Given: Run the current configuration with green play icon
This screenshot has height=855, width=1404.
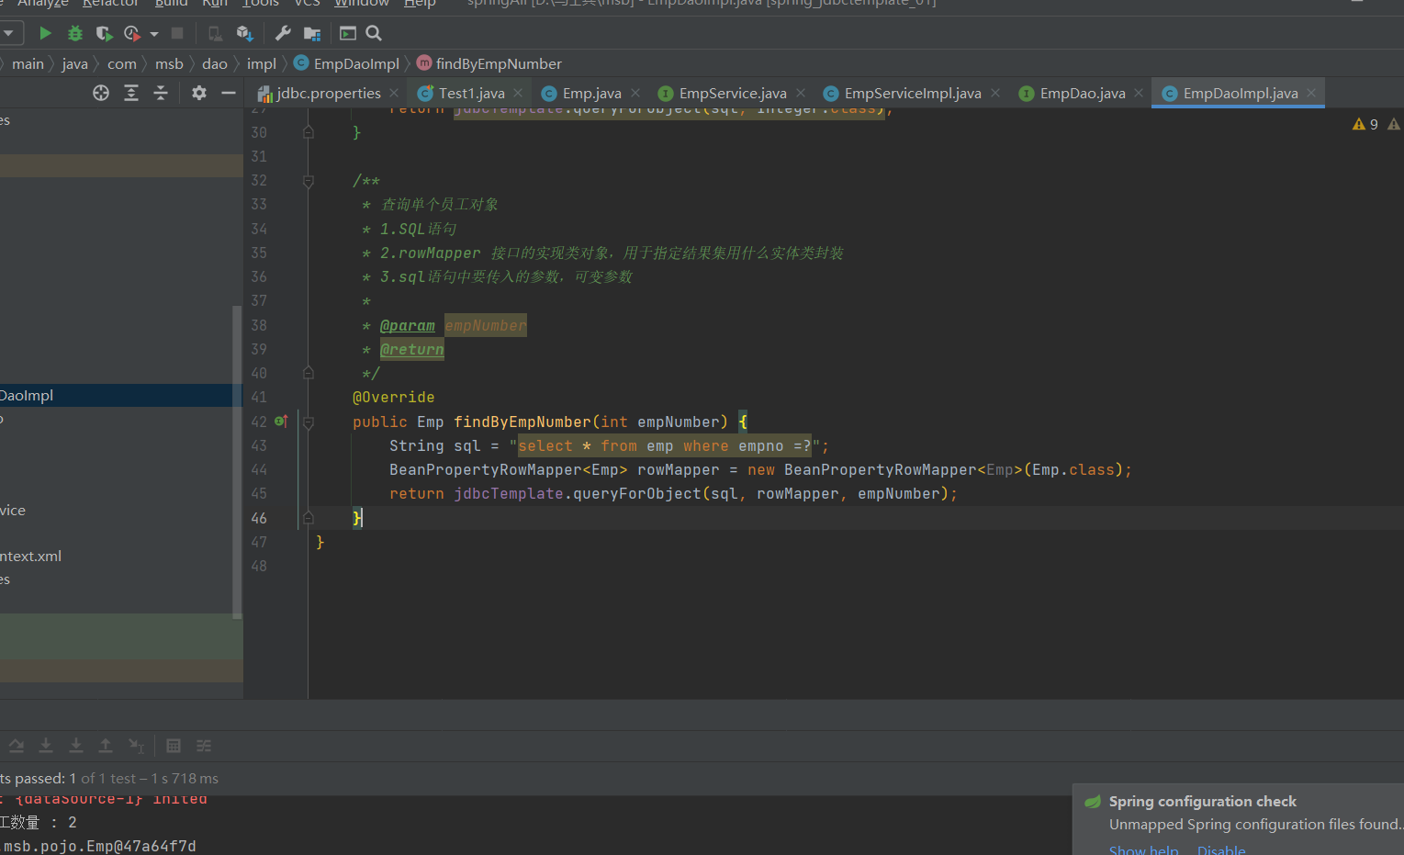Looking at the screenshot, I should click(45, 33).
